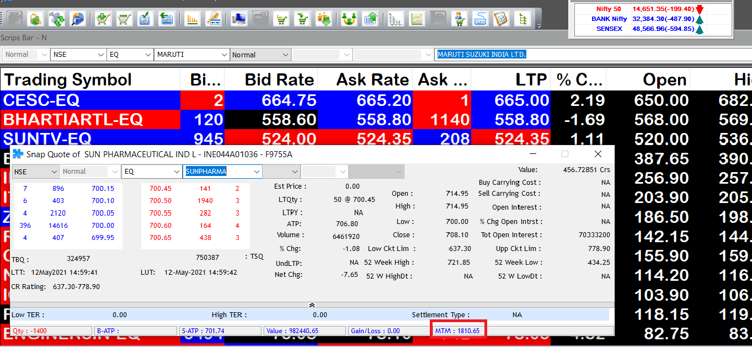Image resolution: width=752 pixels, height=347 pixels.
Task: Click the globe refresh connection toolbar icon
Action: (57, 19)
